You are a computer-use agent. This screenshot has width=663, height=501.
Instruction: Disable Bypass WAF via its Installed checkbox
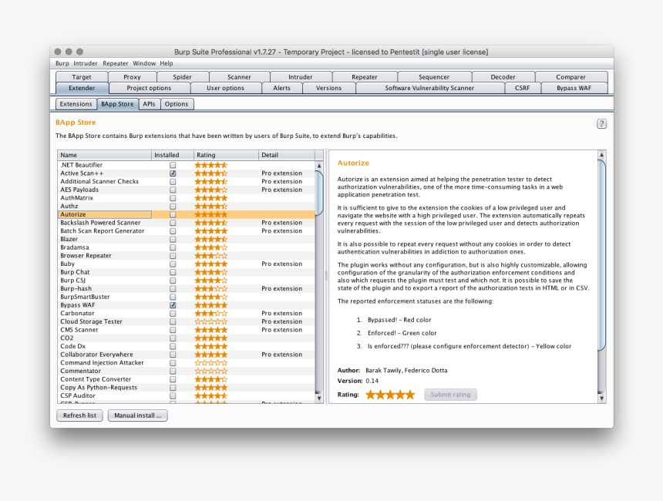172,304
